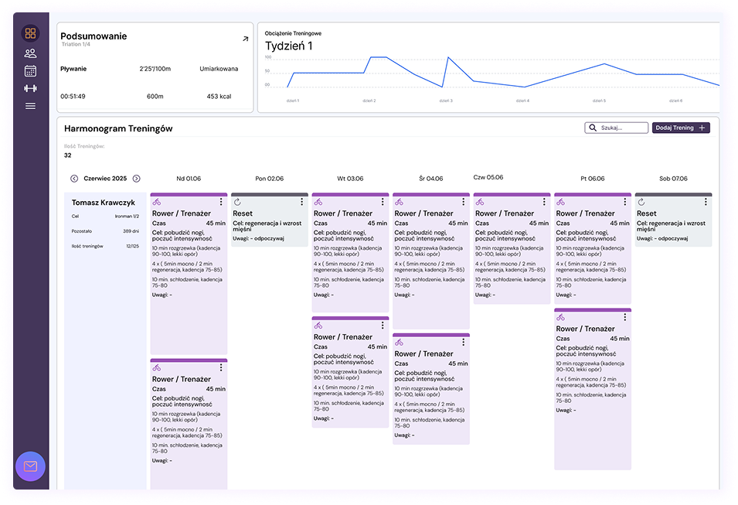Open the dumbbell workouts icon in sidebar
Viewport: 738px width, 505px height.
(30, 88)
